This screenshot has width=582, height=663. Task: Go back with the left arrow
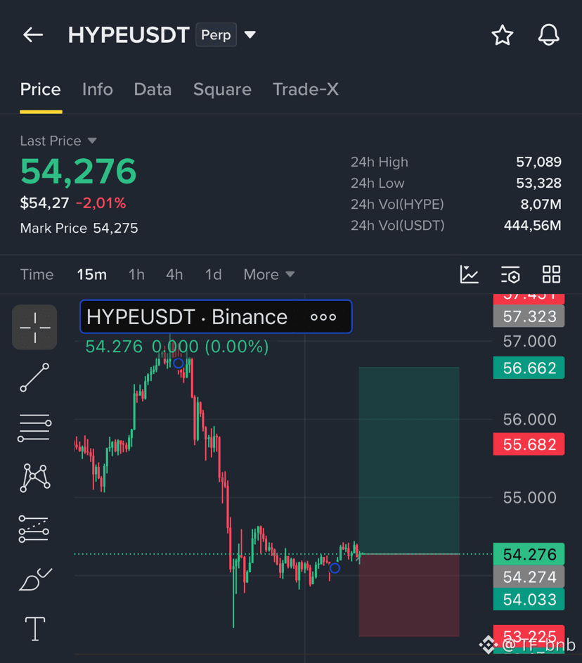click(x=33, y=34)
